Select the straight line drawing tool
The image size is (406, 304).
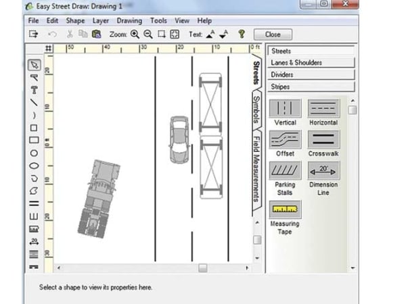pyautogui.click(x=34, y=102)
